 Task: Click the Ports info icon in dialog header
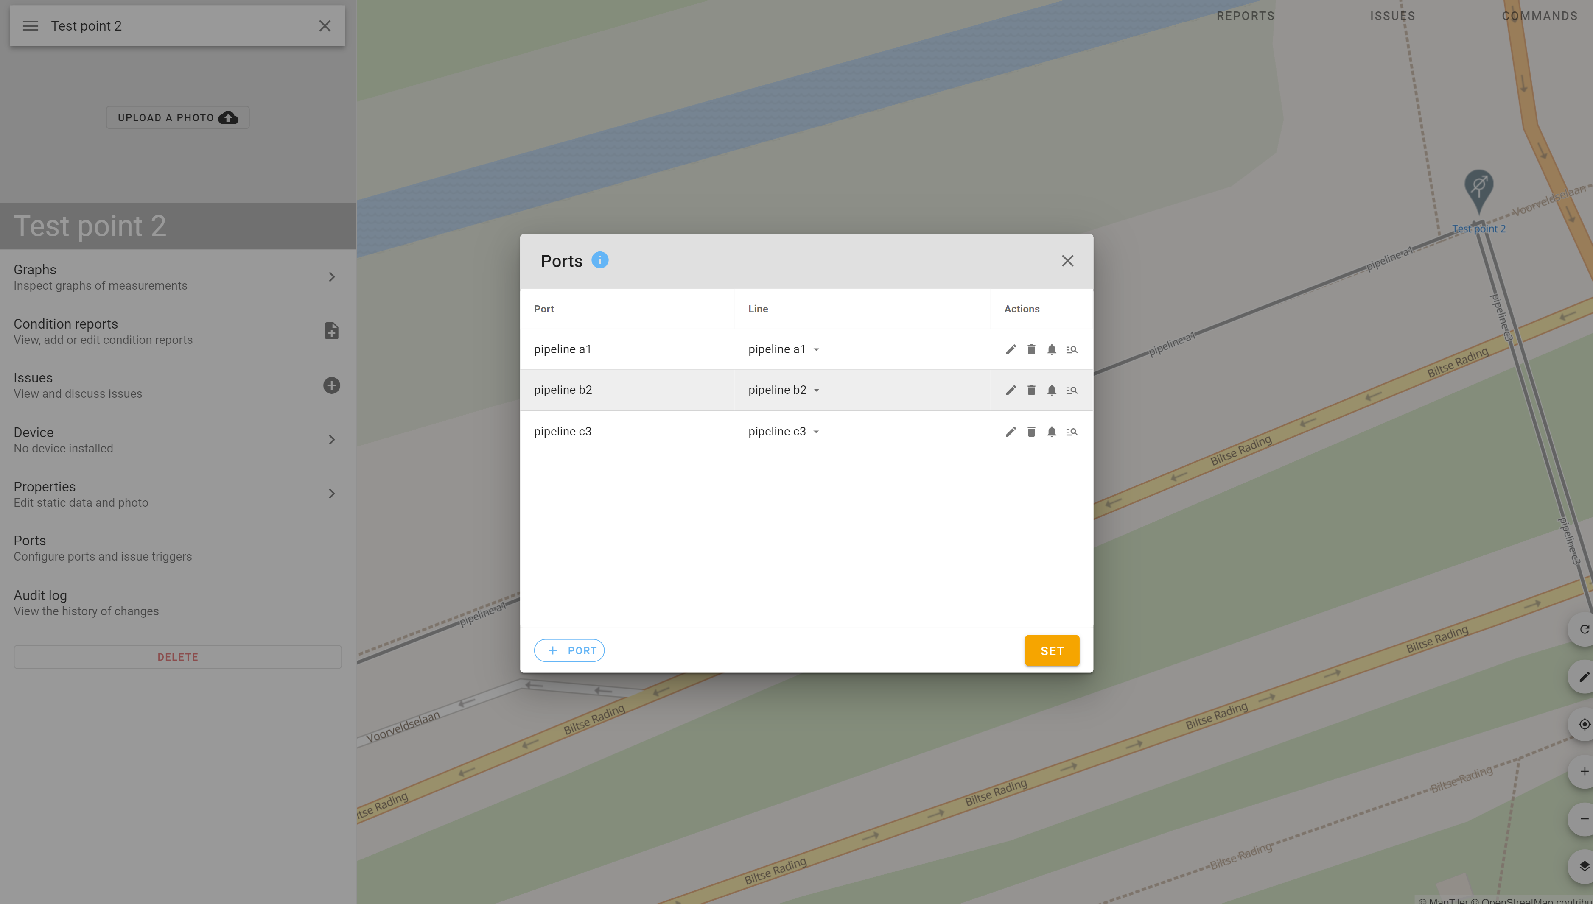[600, 260]
